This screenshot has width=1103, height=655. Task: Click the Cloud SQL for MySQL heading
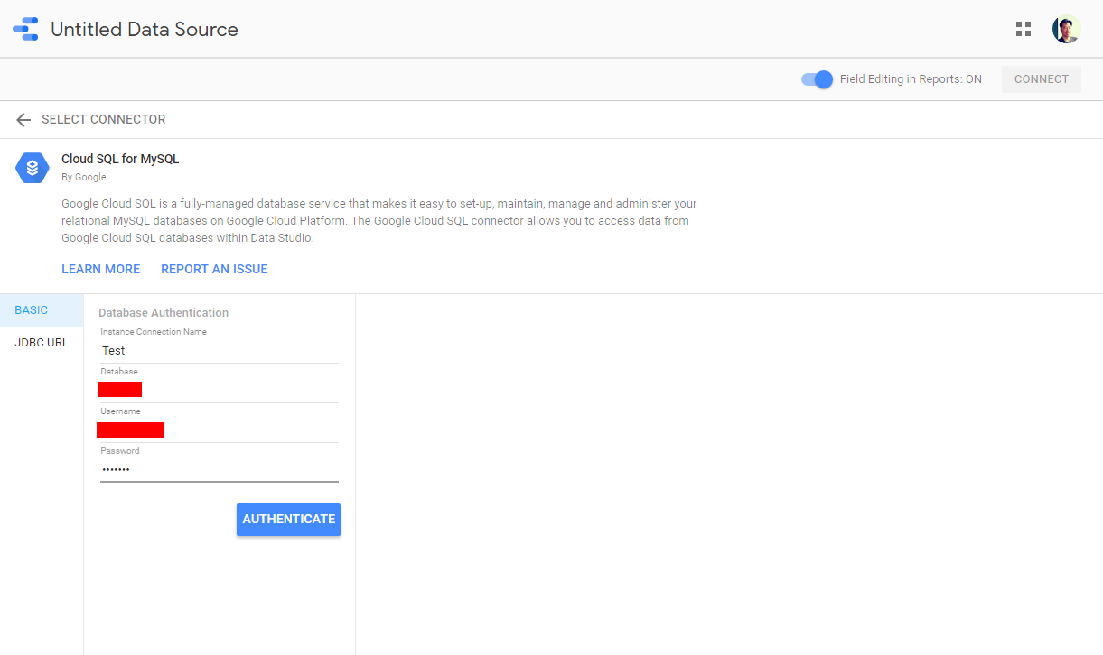click(x=120, y=159)
